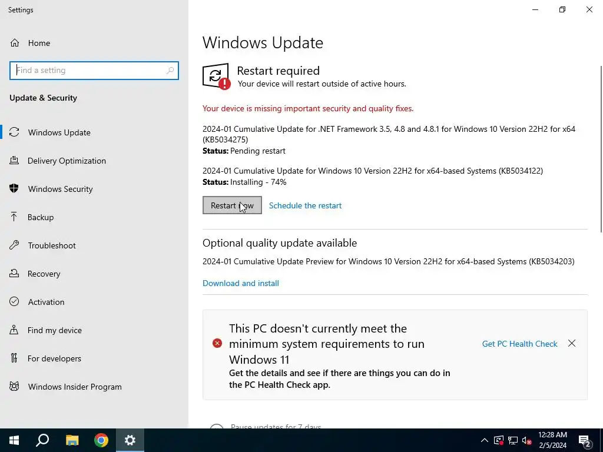603x452 pixels.
Task: Click the Restart now button
Action: click(232, 205)
